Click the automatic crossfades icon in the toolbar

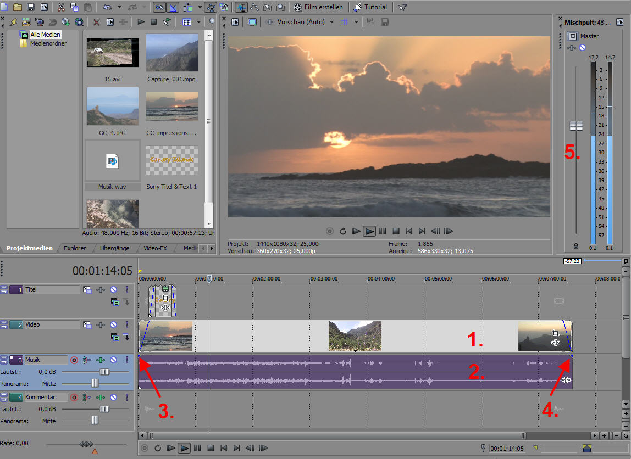(x=174, y=8)
